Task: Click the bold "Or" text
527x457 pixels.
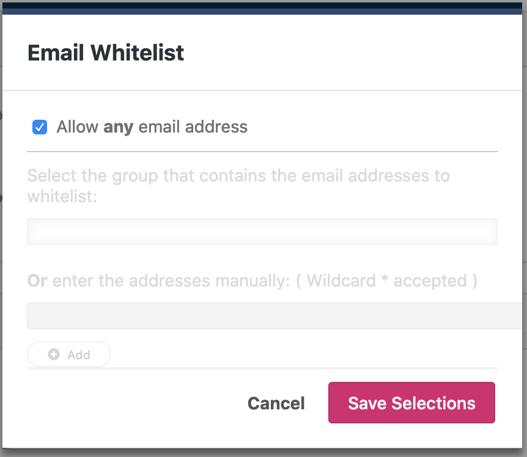Action: pos(37,281)
